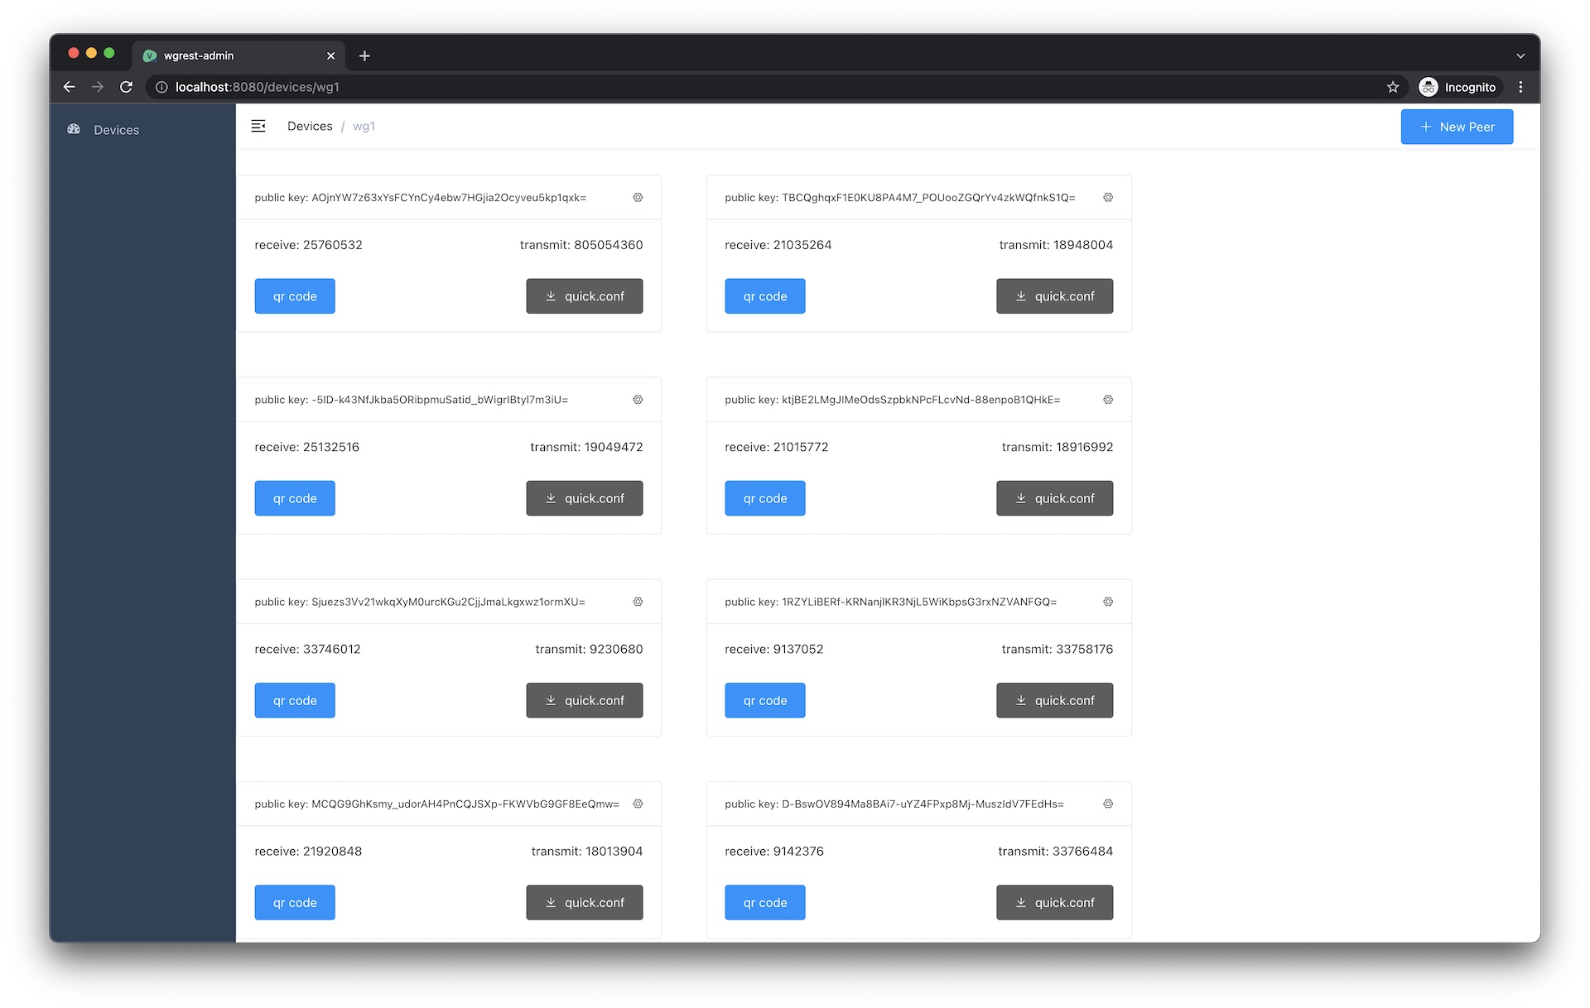Expand the tab search dropdown chevron
Image resolution: width=1590 pixels, height=1008 pixels.
pos(1520,55)
